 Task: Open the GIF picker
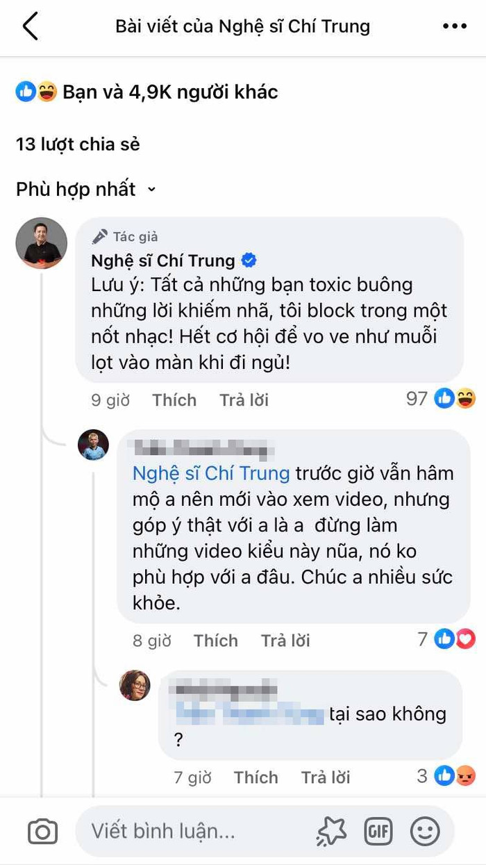point(378,831)
